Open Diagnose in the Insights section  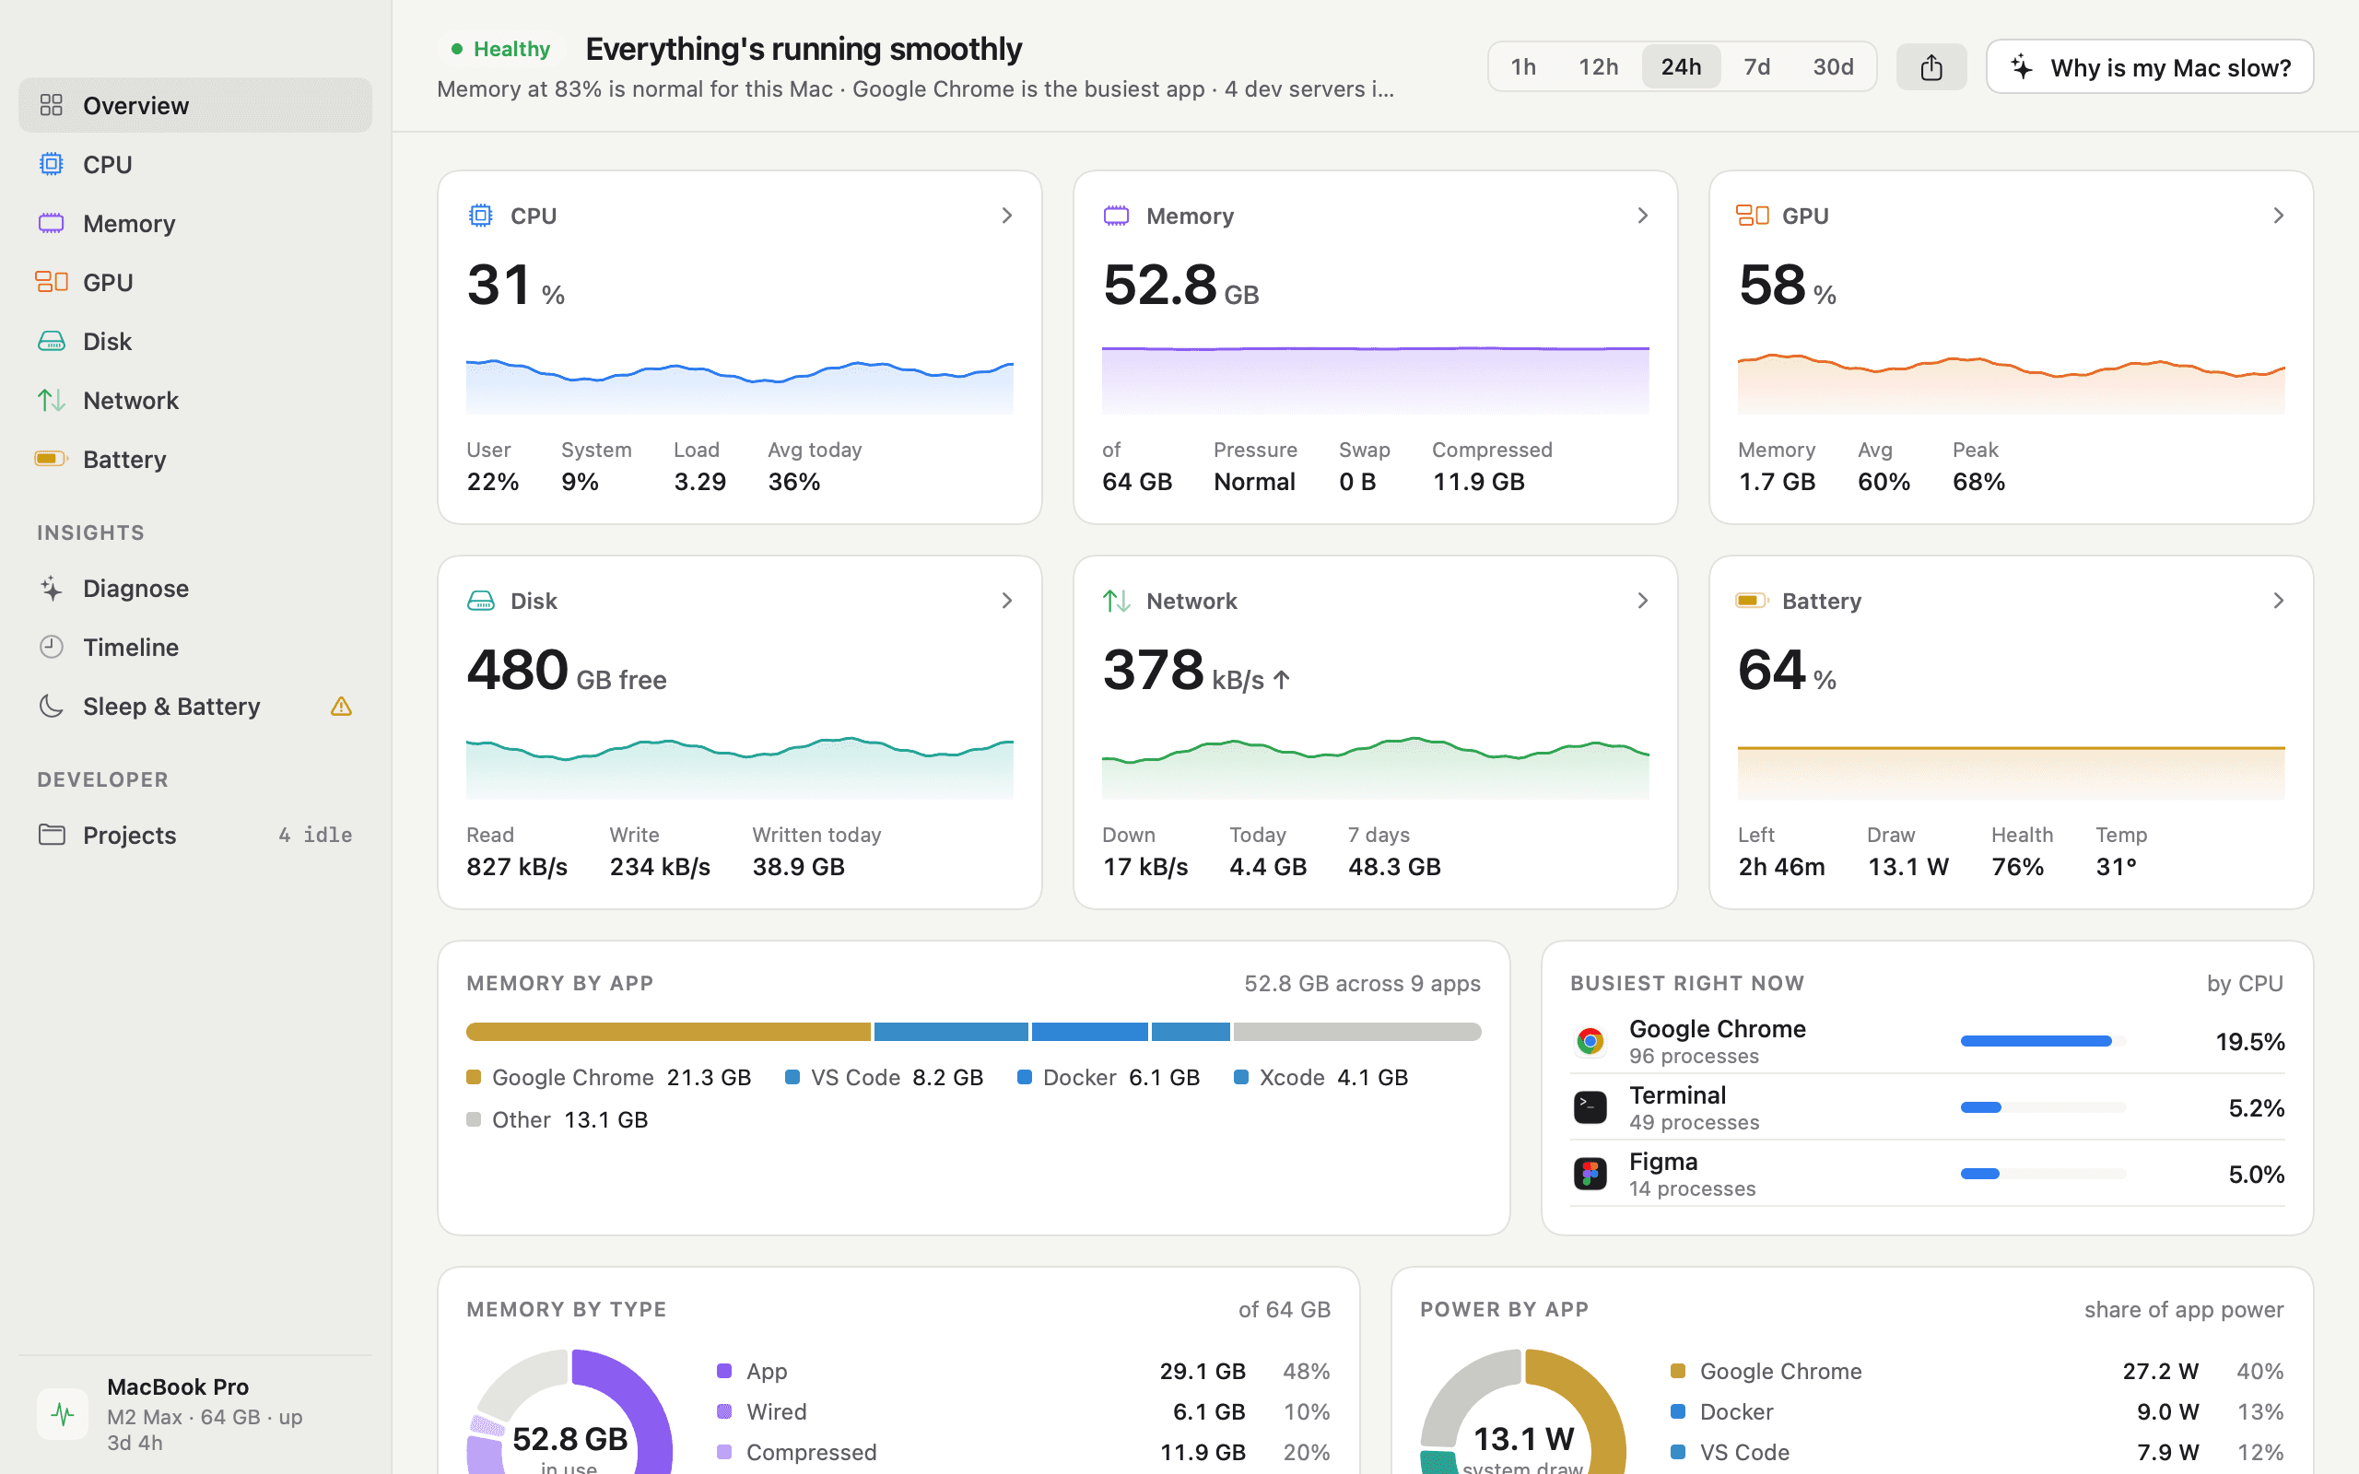point(195,588)
